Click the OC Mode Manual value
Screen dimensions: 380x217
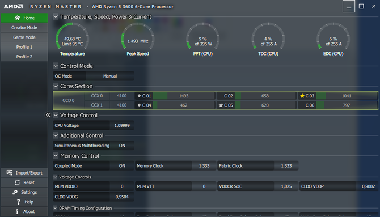(x=110, y=76)
